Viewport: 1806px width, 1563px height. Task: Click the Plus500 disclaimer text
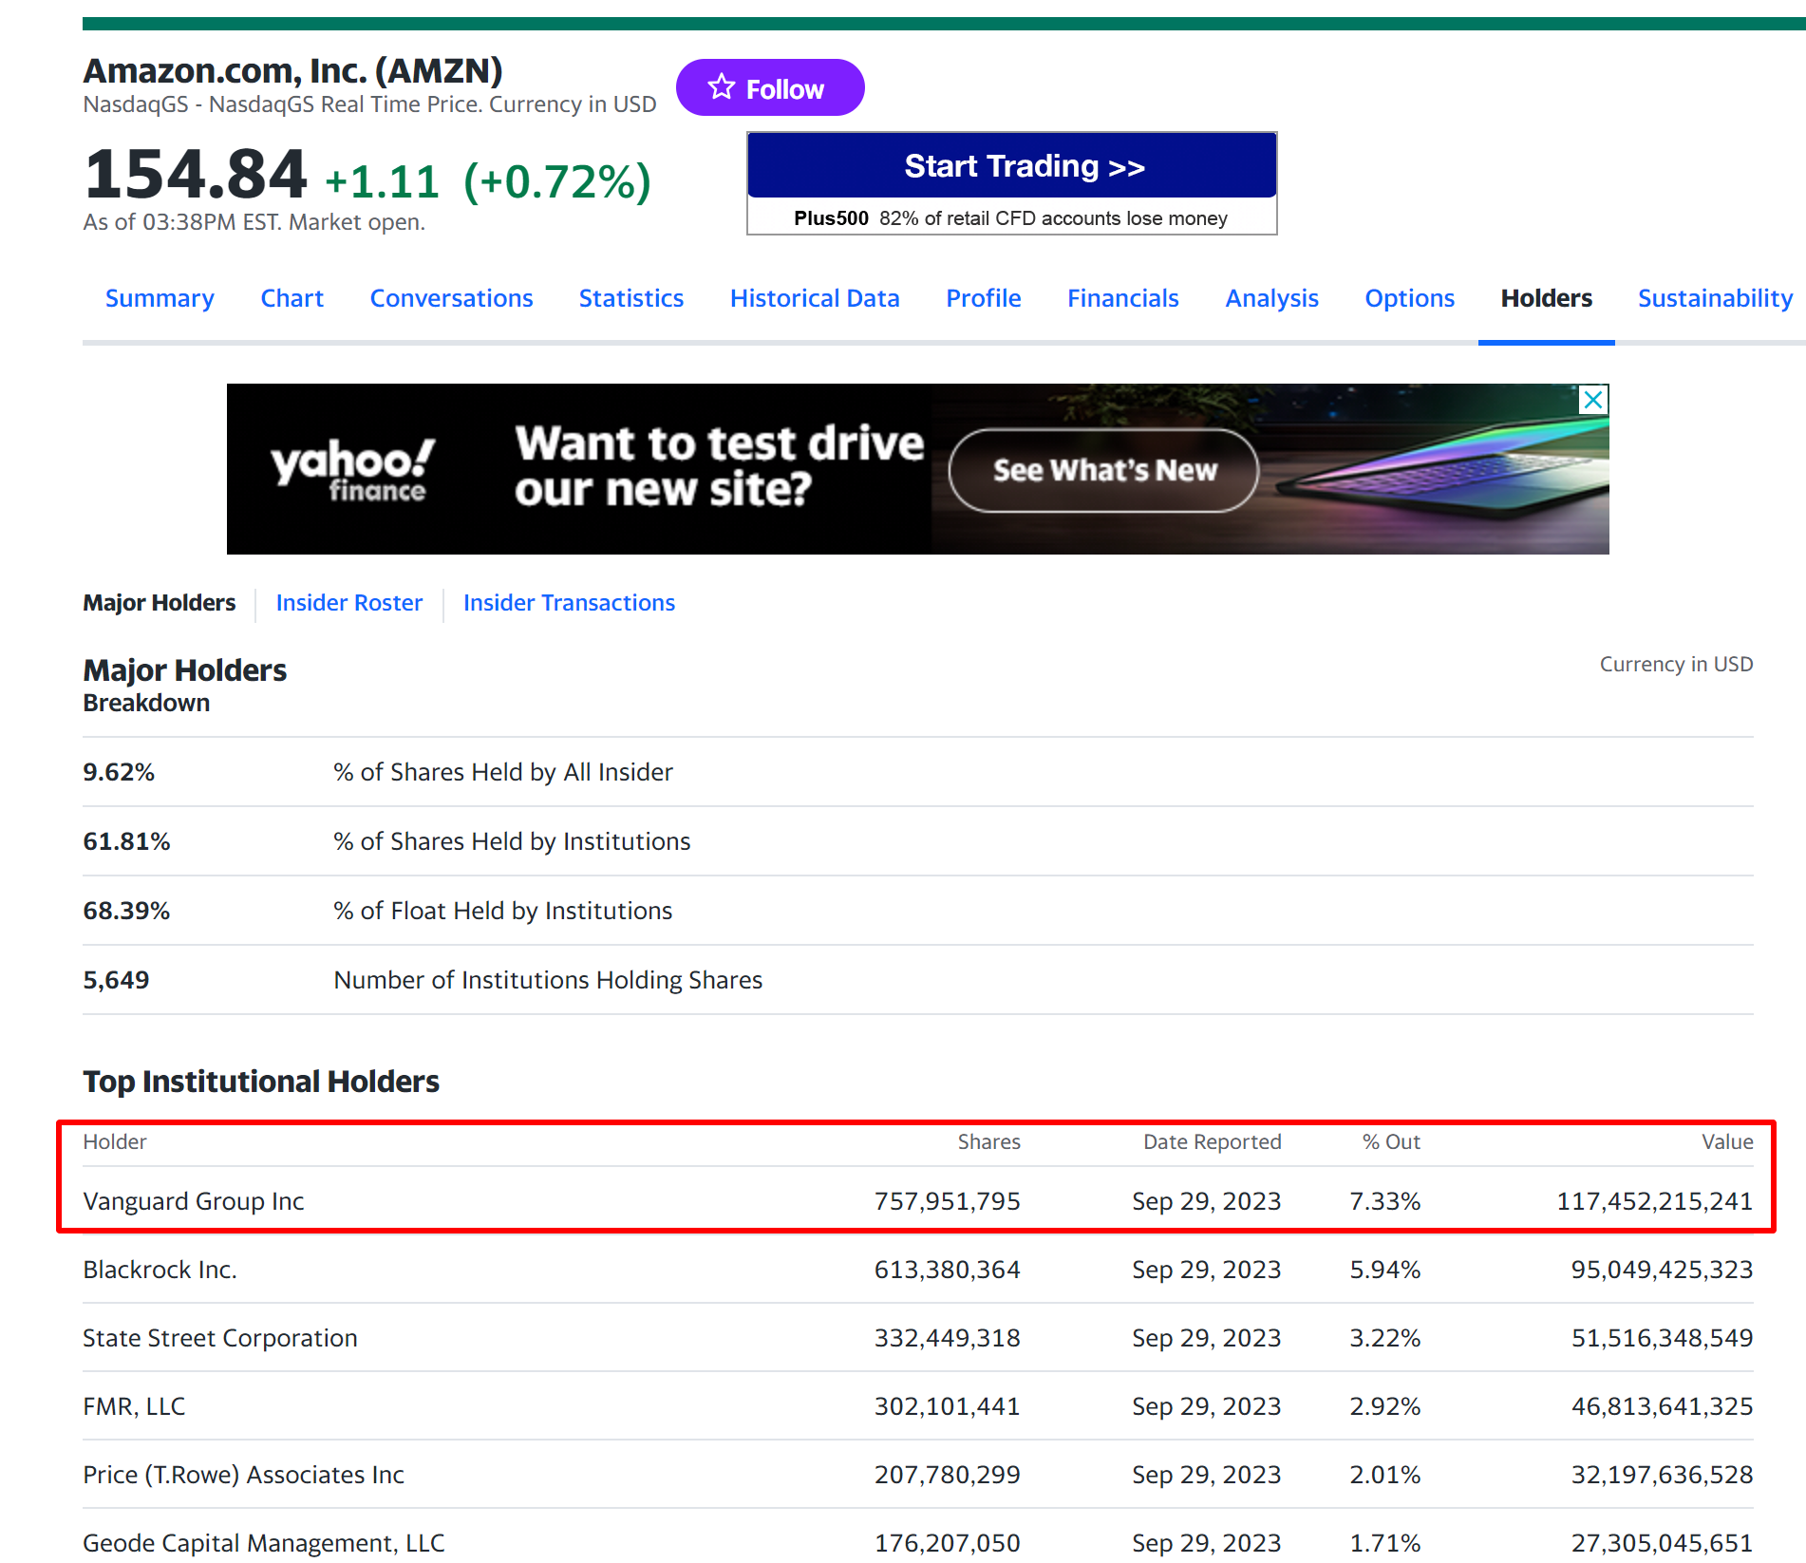(x=1011, y=218)
